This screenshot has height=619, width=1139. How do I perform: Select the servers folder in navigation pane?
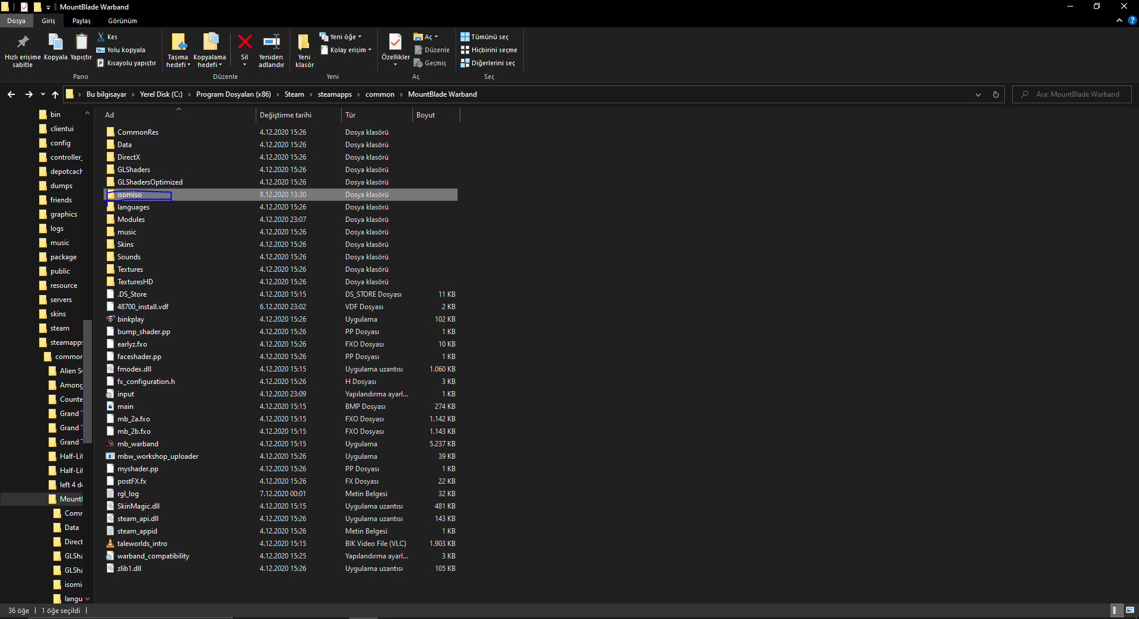click(61, 300)
